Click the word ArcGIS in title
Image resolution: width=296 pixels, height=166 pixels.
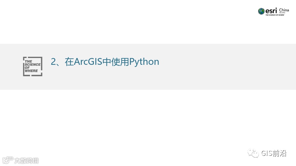(88, 62)
